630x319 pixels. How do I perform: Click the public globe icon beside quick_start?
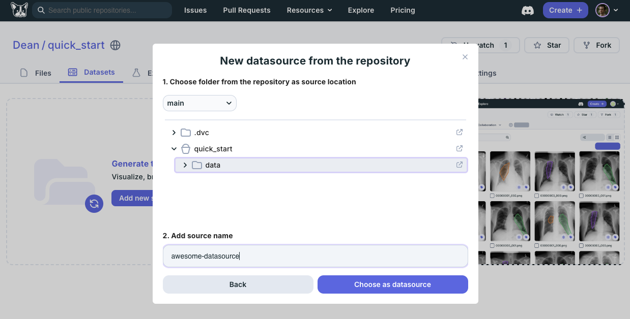pos(116,45)
